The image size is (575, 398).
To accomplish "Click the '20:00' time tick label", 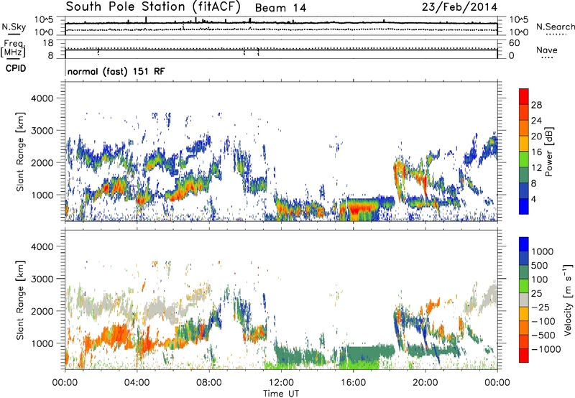I will pos(425,383).
